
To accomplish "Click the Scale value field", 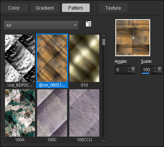I will point(147,70).
